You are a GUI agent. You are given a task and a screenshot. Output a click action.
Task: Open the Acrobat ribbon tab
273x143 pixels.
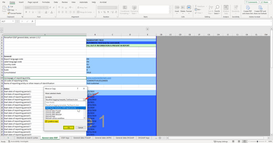pos(103,2)
